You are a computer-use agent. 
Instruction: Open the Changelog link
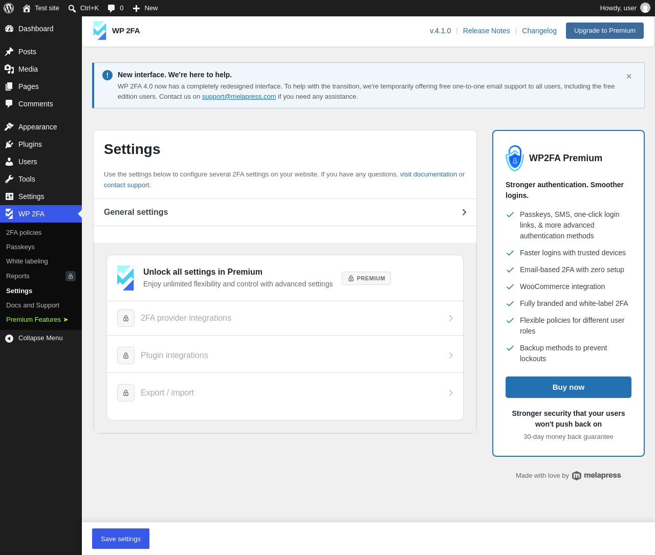coord(539,31)
